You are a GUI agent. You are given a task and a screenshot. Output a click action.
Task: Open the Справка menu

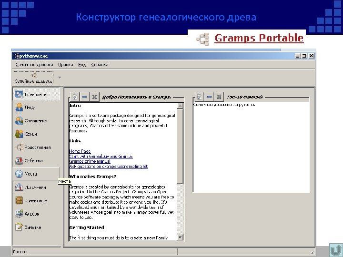tap(100, 65)
